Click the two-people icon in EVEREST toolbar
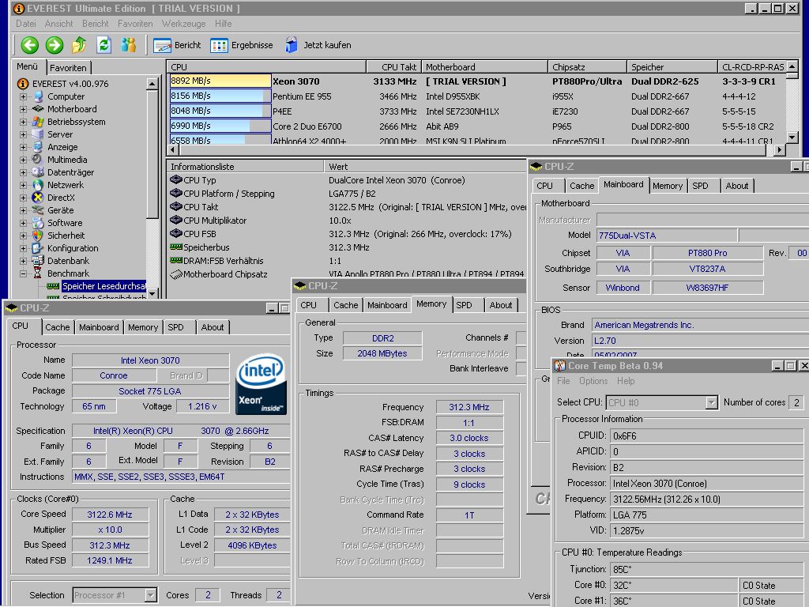 click(x=128, y=45)
